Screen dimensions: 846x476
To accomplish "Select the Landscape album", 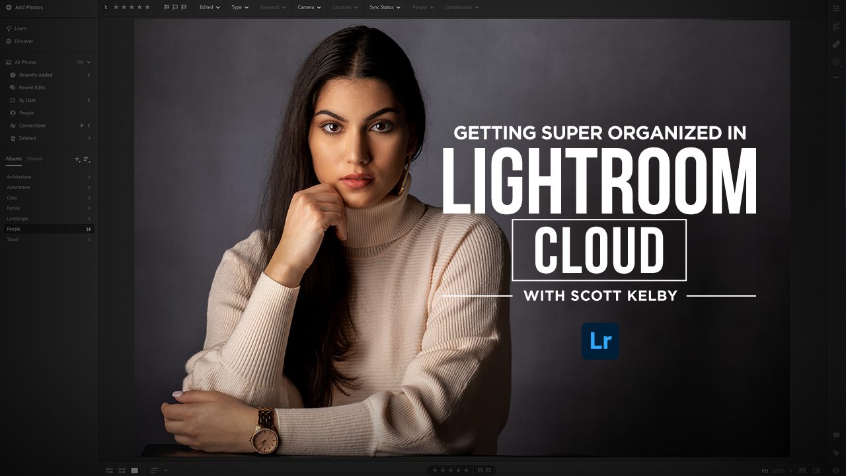I will pos(49,219).
